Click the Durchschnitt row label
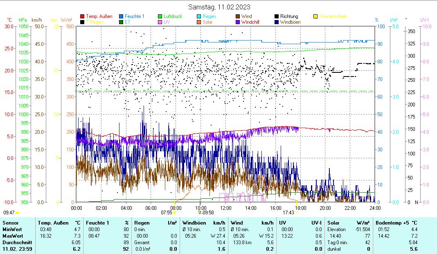This screenshot has width=437, height=254. [15, 243]
